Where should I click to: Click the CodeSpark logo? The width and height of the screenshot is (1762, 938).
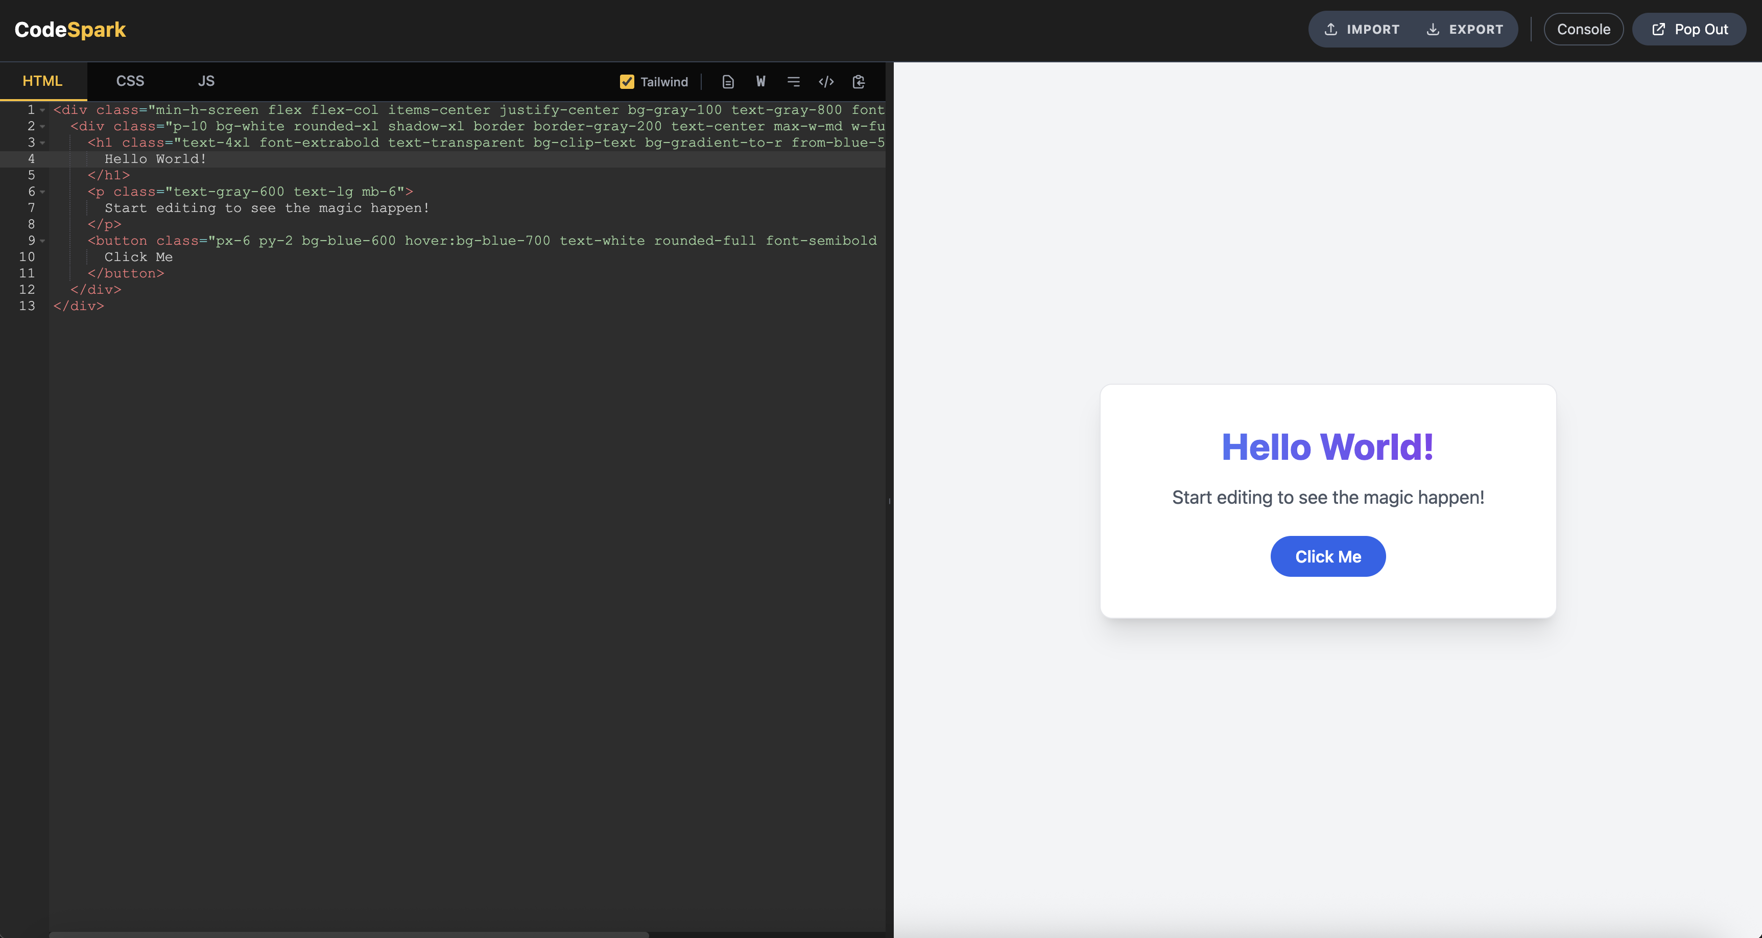point(70,30)
